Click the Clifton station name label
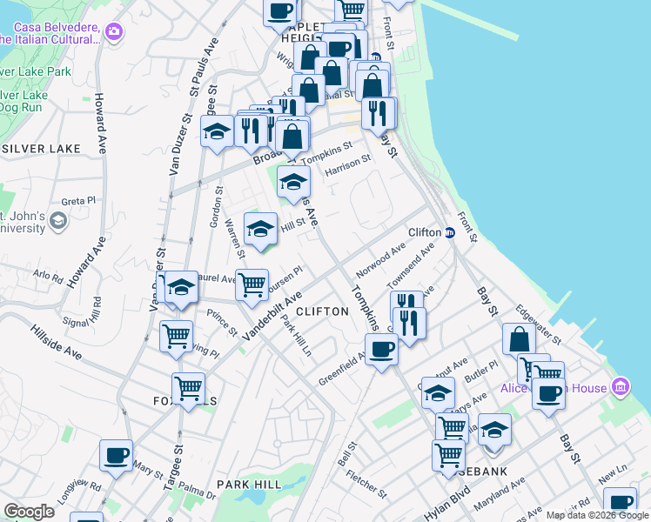Viewport: 651px width, 522px height. tap(425, 232)
